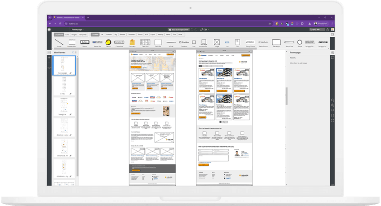
Task: Switch to the Containers category tab
Action: [130, 34]
